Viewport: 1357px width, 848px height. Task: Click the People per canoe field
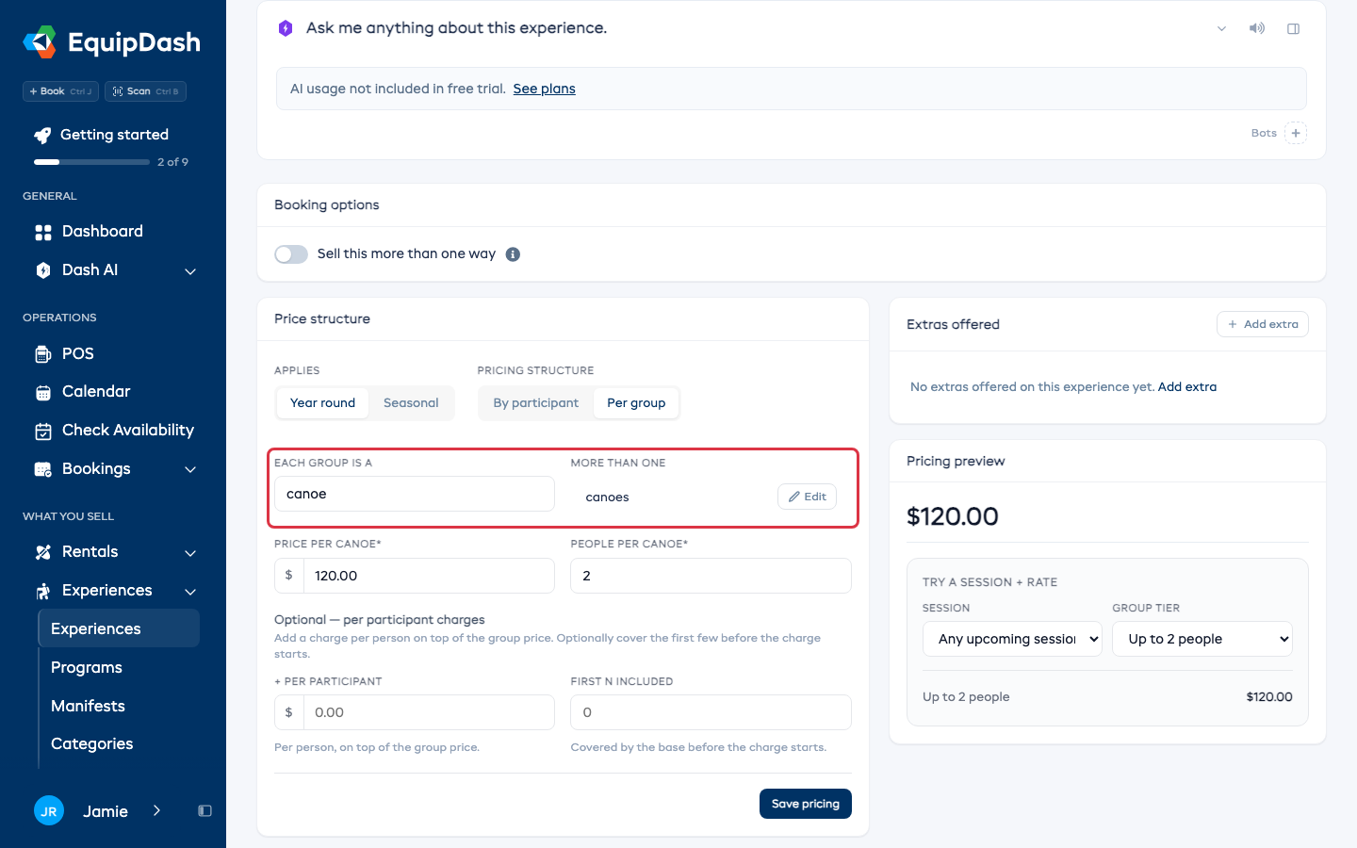pyautogui.click(x=711, y=576)
